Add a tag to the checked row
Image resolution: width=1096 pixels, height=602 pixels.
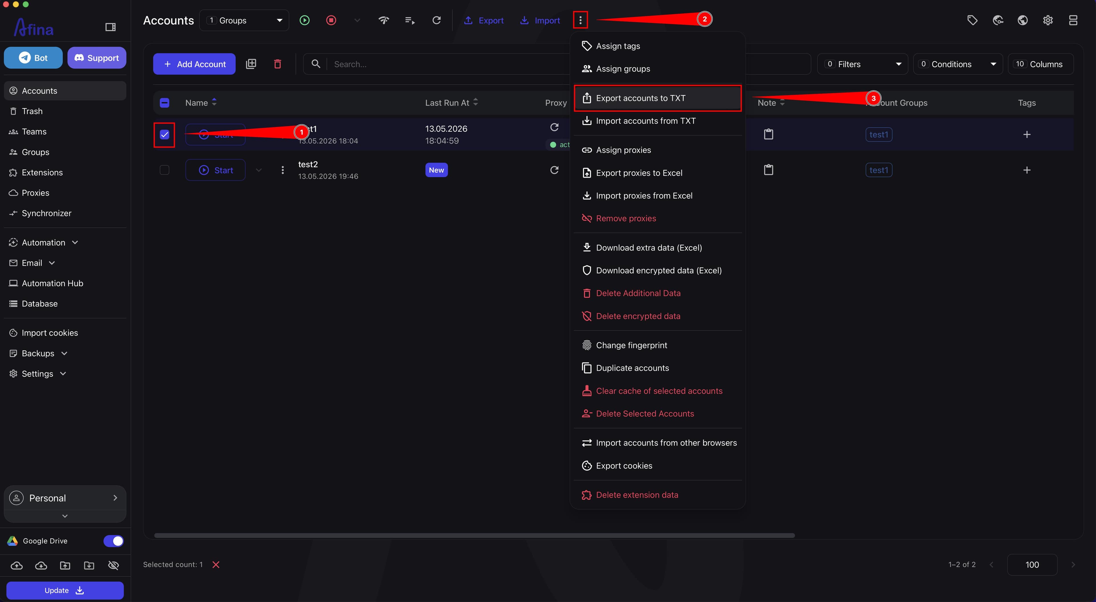click(x=1027, y=135)
